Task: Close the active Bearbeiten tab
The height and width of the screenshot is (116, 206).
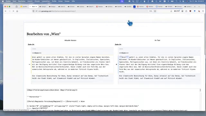Action: 36,6
